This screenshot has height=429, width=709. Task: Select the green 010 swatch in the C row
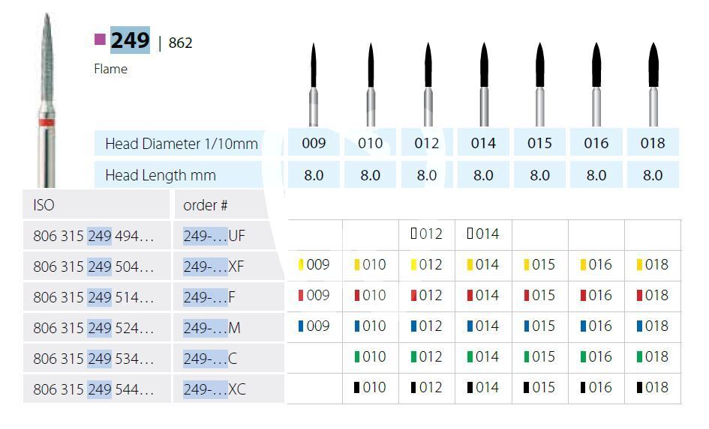tap(358, 356)
